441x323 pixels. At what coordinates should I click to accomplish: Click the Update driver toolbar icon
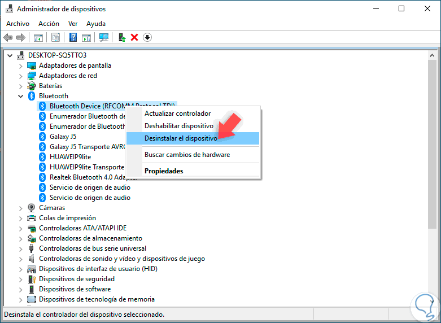click(122, 37)
